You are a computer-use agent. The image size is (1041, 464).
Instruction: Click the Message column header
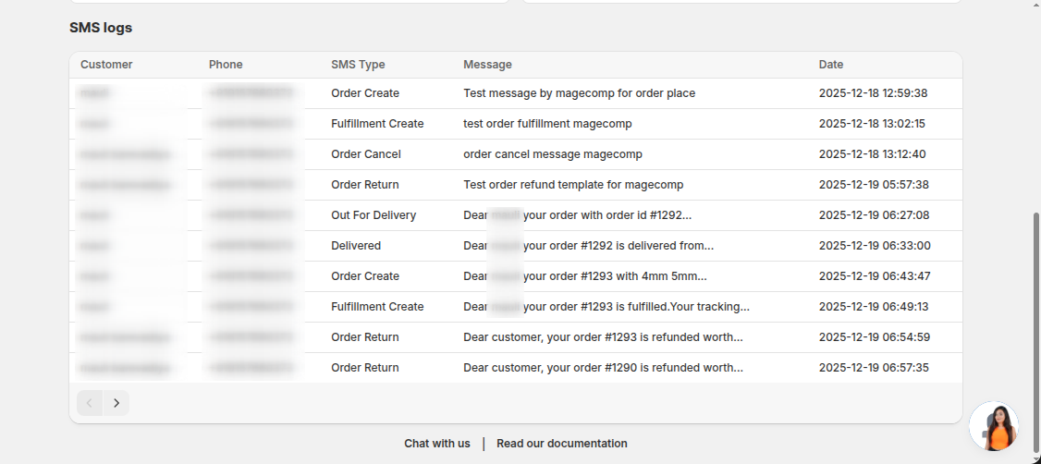(x=487, y=65)
